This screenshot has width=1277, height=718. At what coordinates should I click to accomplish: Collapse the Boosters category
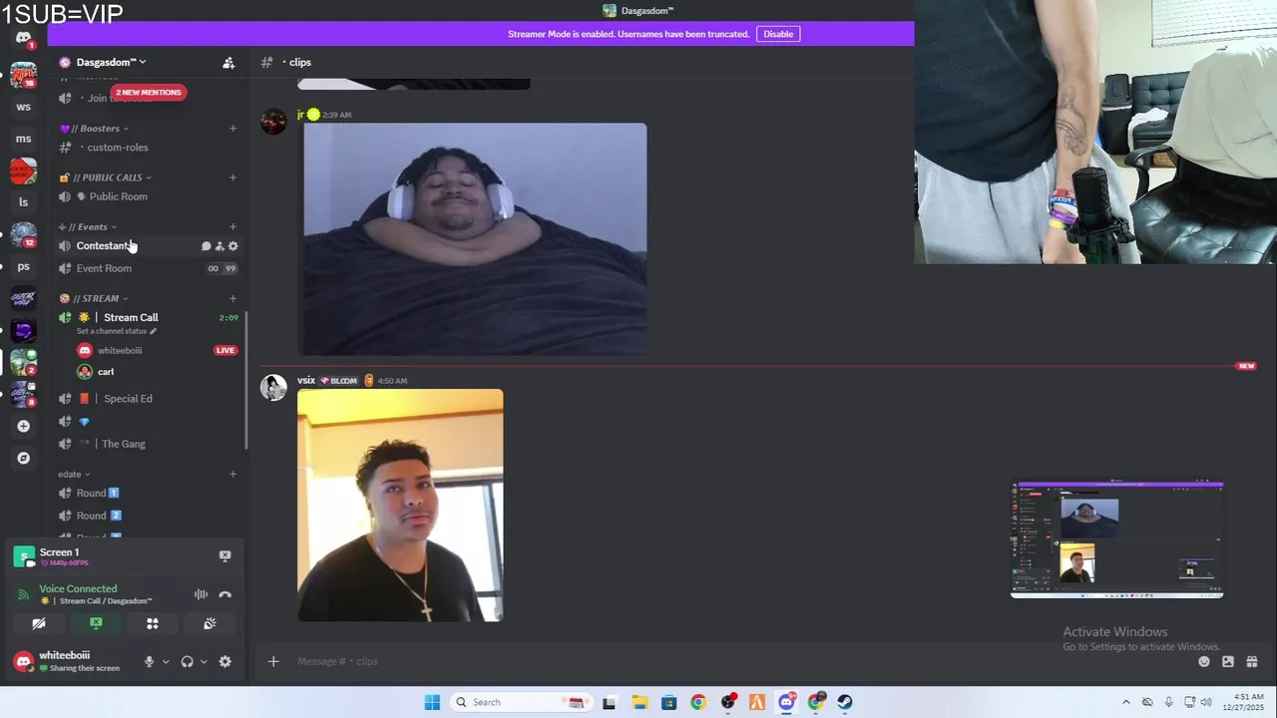(x=94, y=128)
